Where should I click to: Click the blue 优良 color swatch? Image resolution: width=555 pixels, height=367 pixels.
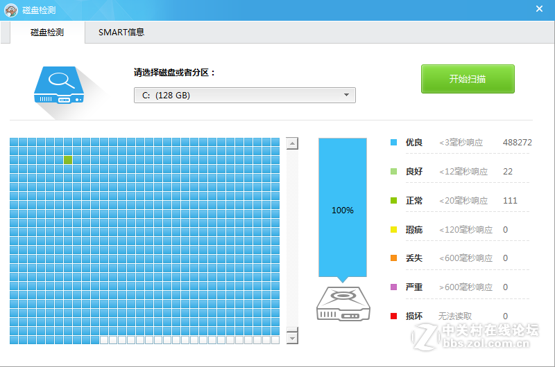pos(393,143)
